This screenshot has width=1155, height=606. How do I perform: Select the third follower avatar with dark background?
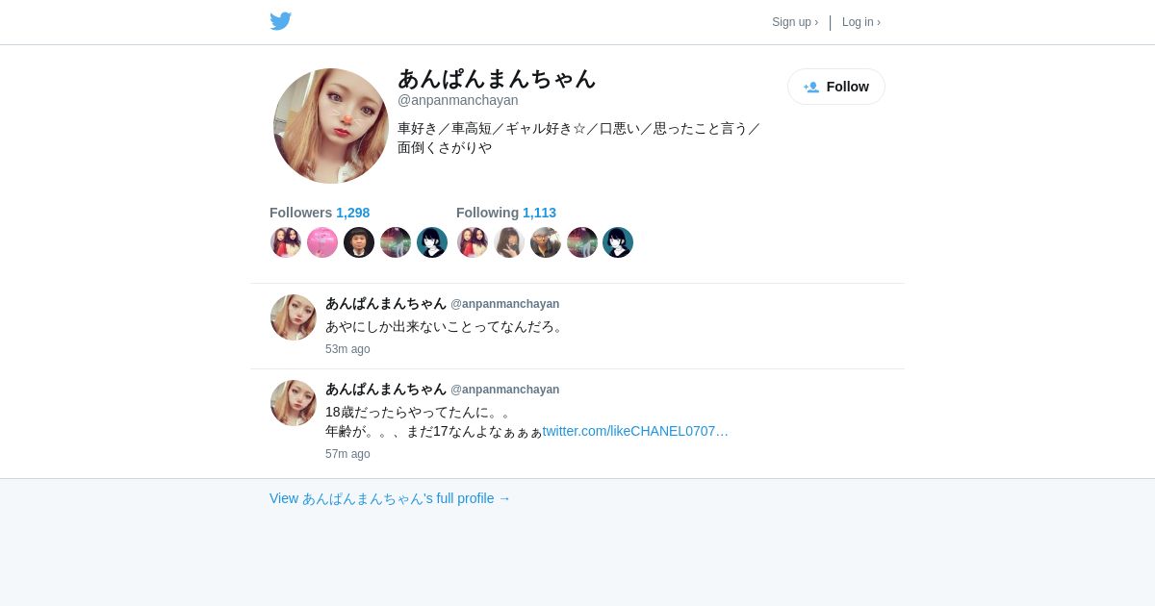coord(359,242)
